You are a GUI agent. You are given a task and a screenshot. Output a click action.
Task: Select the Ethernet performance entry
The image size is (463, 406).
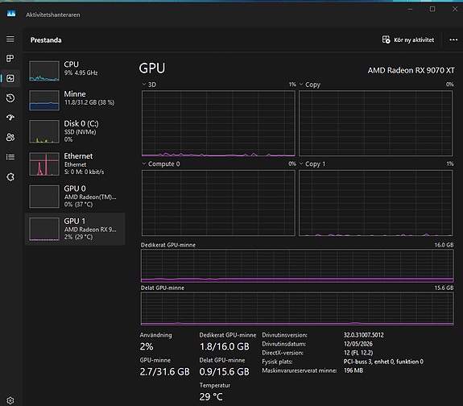[75, 164]
